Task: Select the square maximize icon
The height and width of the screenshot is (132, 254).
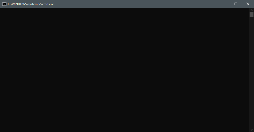Action: click(x=236, y=4)
